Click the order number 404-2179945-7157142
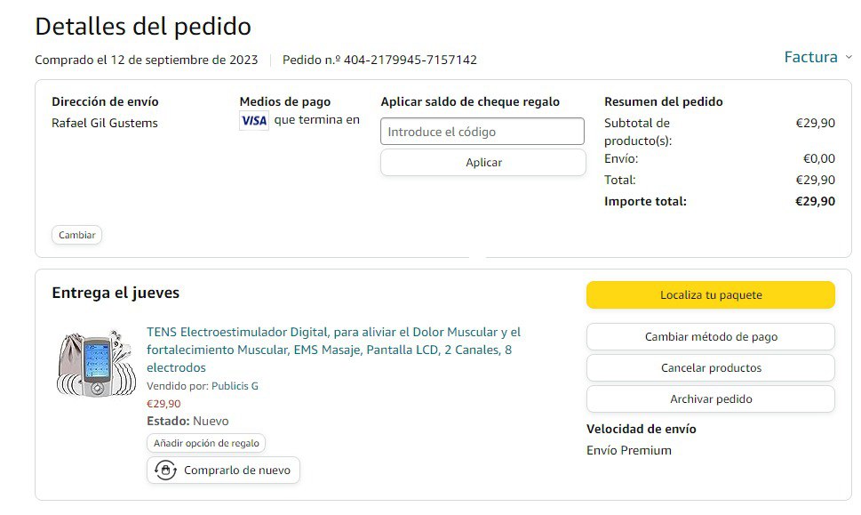 click(x=410, y=60)
